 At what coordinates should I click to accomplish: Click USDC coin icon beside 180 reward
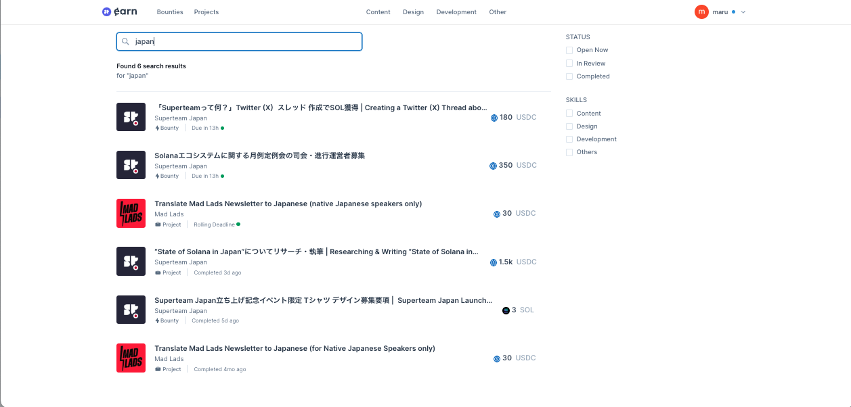(x=494, y=118)
